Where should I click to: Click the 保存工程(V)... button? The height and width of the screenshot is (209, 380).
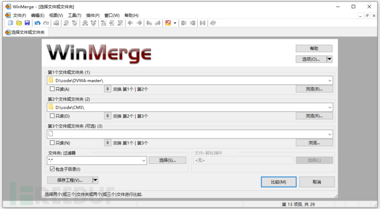click(x=70, y=180)
